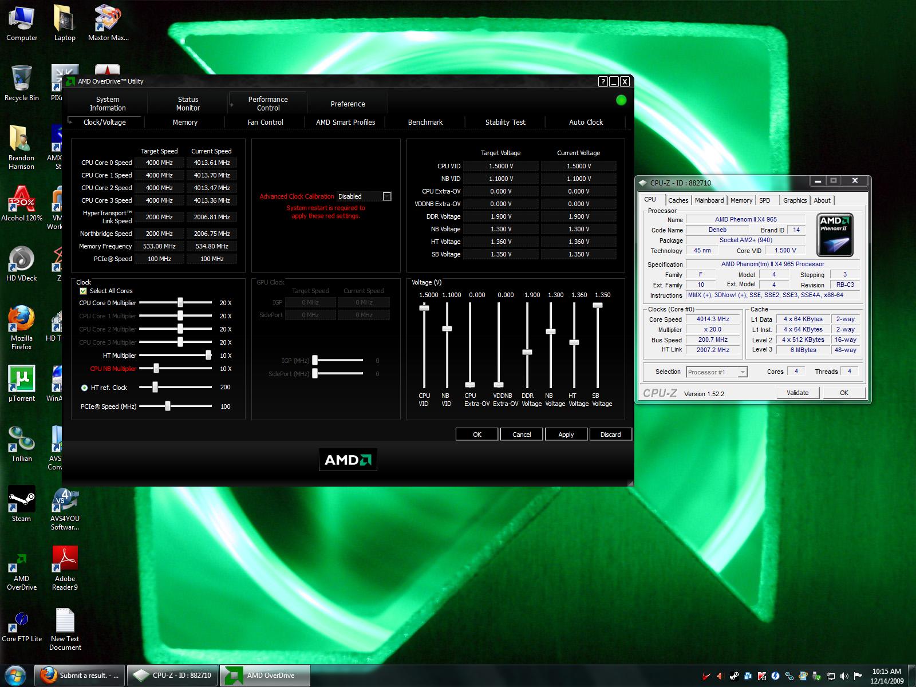Click the CPU VID voltage slider handle
This screenshot has height=687, width=916.
click(424, 308)
